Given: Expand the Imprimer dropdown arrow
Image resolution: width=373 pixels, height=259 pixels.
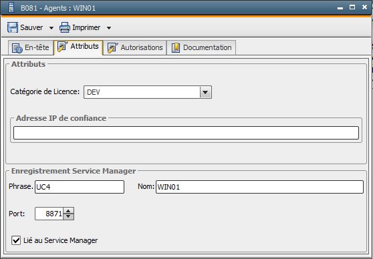Looking at the screenshot, I should tap(109, 28).
